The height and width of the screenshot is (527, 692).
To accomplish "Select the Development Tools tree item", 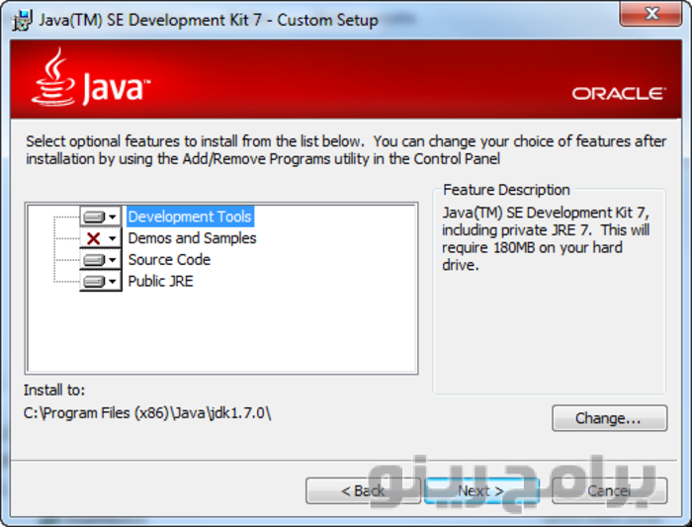I will tap(190, 217).
